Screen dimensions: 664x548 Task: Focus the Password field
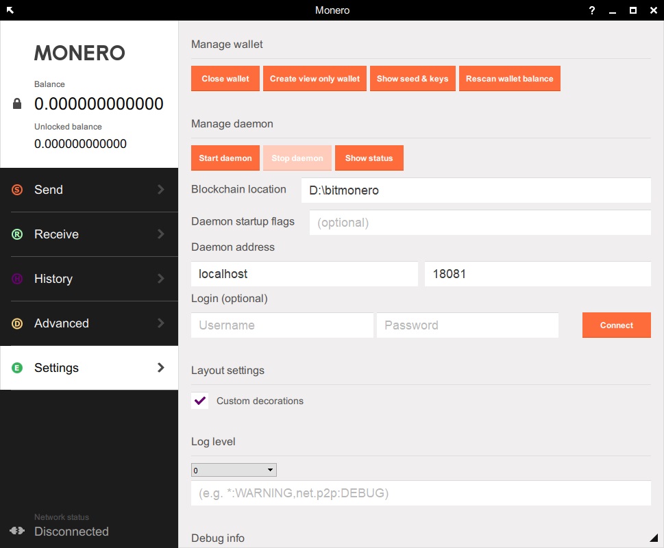click(x=467, y=325)
